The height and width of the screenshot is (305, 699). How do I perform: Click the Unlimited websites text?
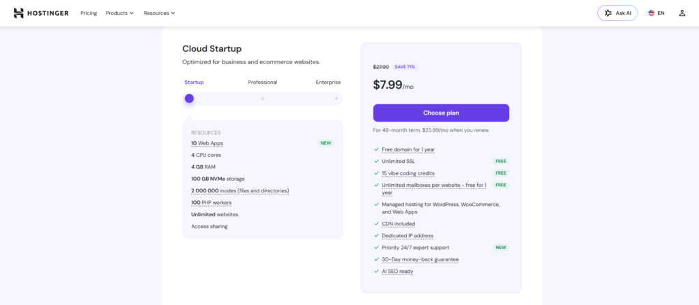pos(214,214)
